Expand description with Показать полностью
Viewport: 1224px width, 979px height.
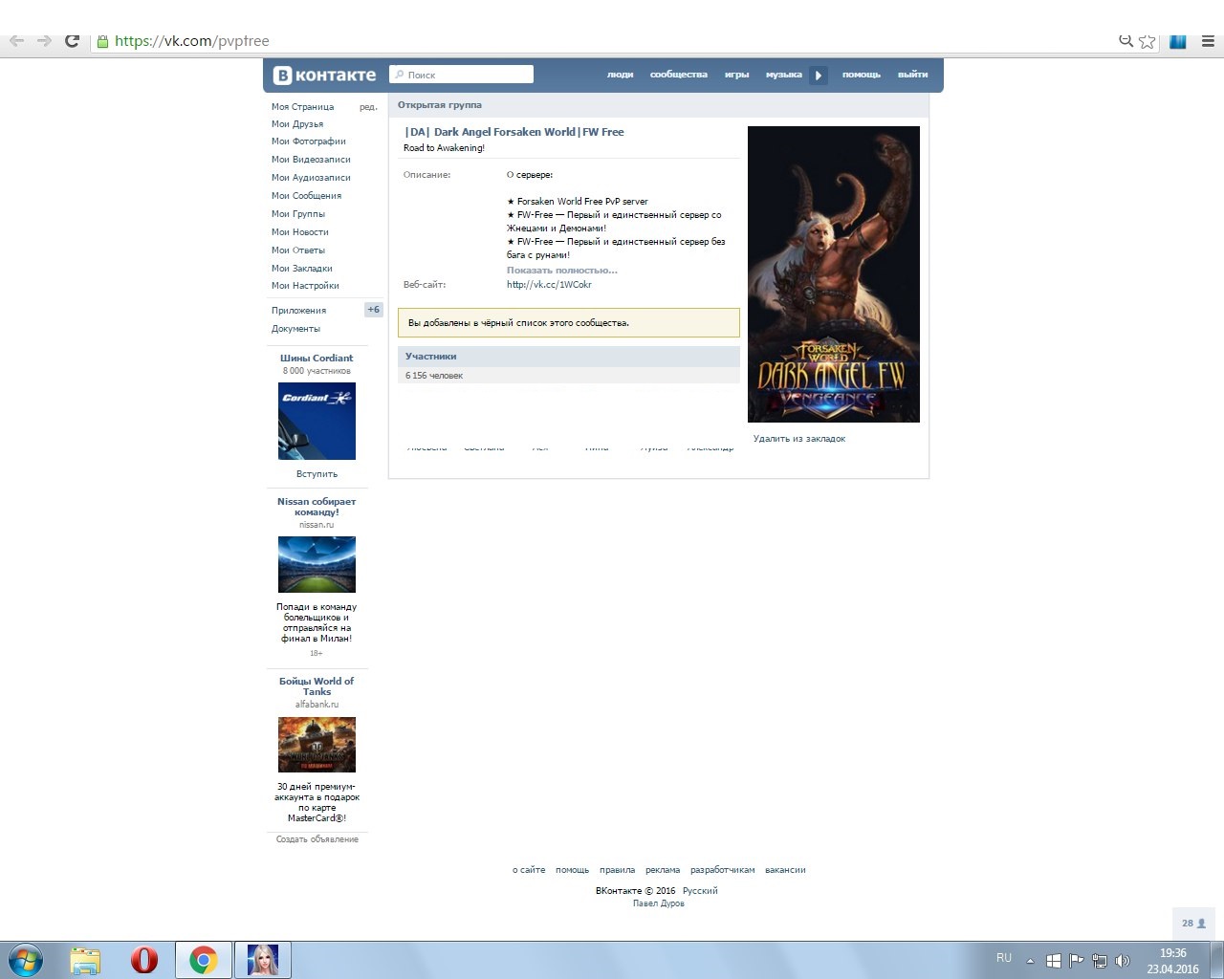pos(562,271)
